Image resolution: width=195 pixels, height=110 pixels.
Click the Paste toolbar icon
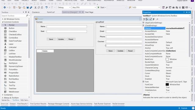point(42,7)
